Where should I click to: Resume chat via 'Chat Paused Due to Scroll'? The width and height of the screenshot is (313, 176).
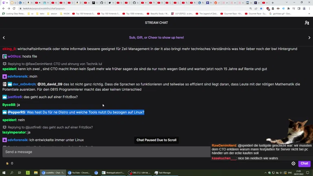click(x=156, y=140)
